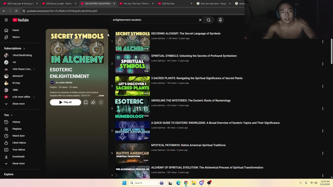333x187 pixels.
Task: Run search with the magnifier button
Action: click(x=209, y=20)
